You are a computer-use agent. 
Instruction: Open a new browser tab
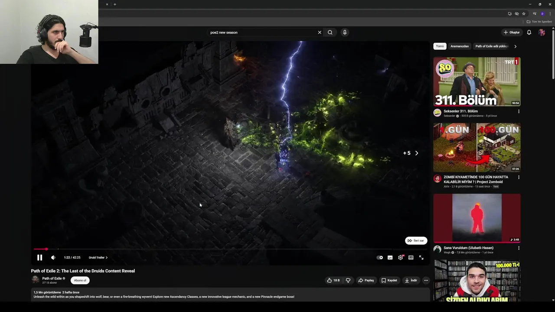pyautogui.click(x=114, y=4)
